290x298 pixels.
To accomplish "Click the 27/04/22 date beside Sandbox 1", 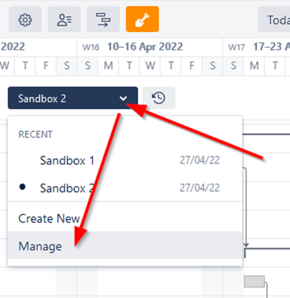I will point(200,160).
